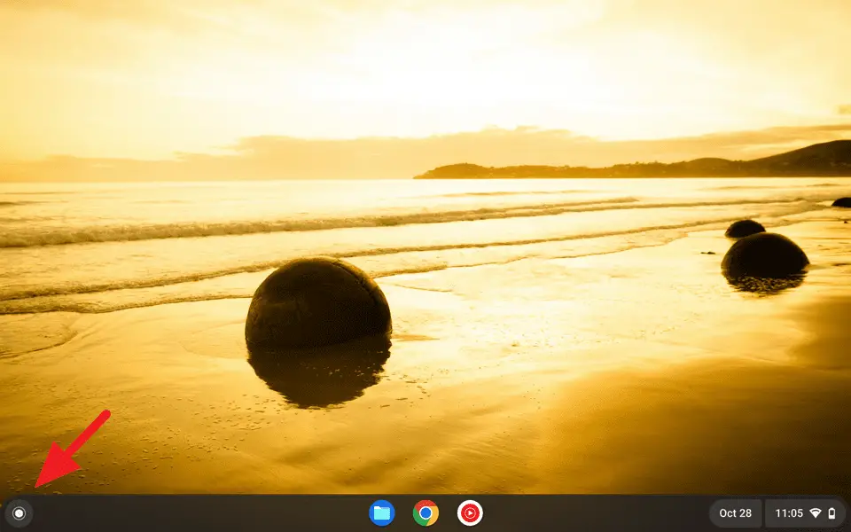The image size is (851, 532).
Task: Click the large boulder on the wallpaper
Action: pos(317,303)
